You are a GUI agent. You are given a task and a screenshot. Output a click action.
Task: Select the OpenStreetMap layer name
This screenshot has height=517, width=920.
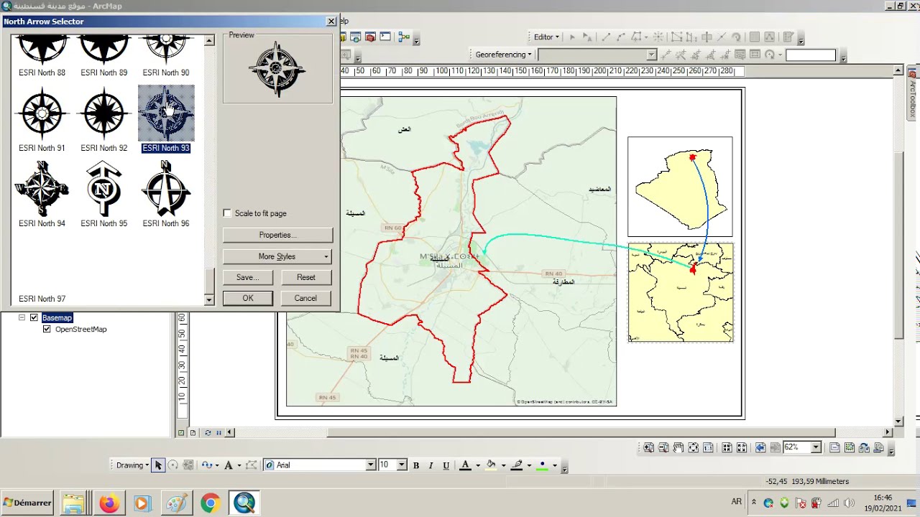click(80, 329)
